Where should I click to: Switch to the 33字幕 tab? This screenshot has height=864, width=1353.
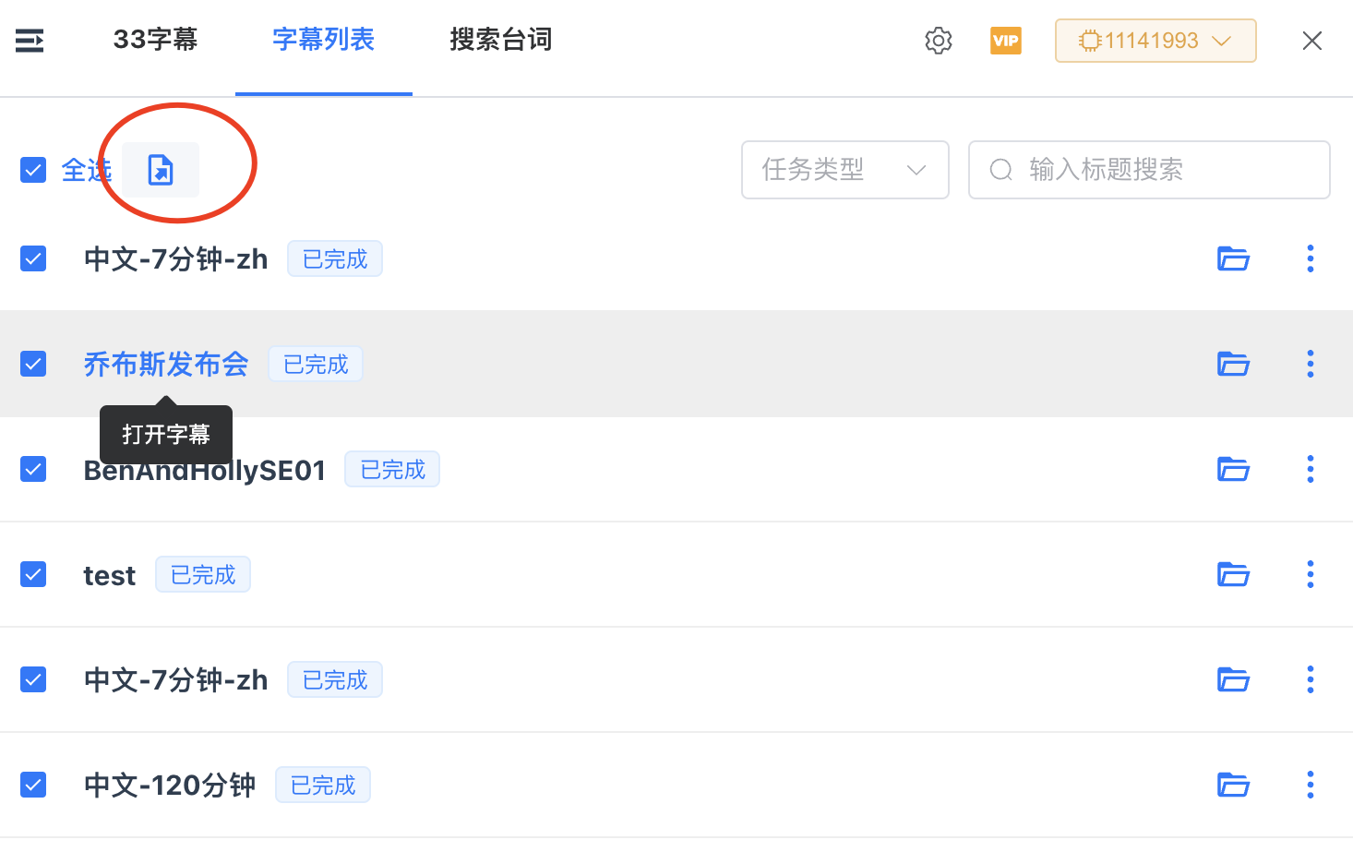click(154, 40)
